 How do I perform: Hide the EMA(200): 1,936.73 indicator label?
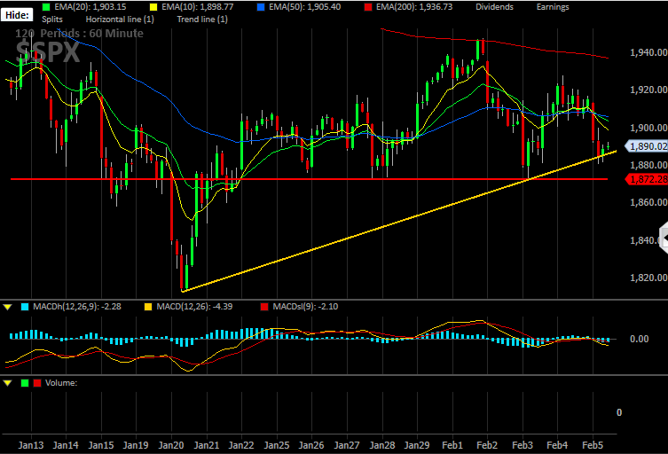tap(414, 7)
